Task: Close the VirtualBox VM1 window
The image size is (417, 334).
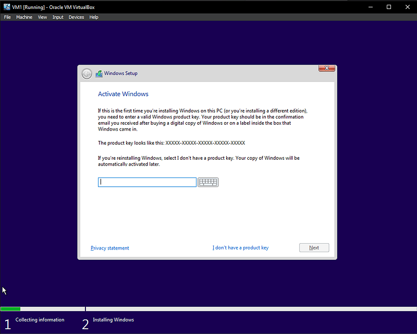Action: click(408, 7)
